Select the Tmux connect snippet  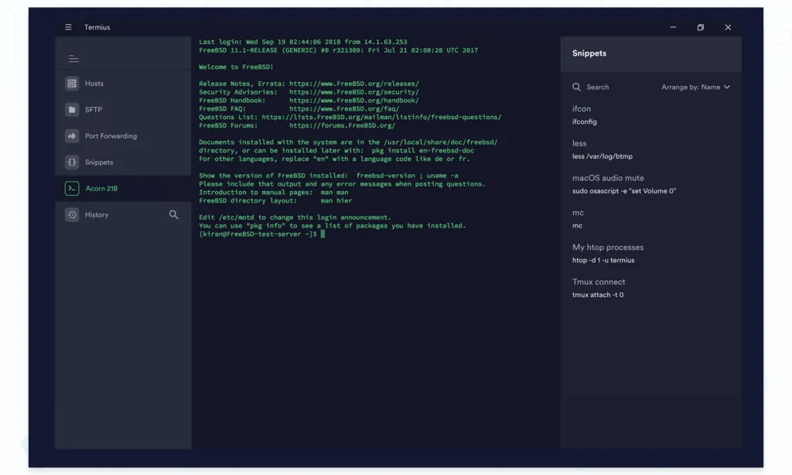pyautogui.click(x=599, y=282)
